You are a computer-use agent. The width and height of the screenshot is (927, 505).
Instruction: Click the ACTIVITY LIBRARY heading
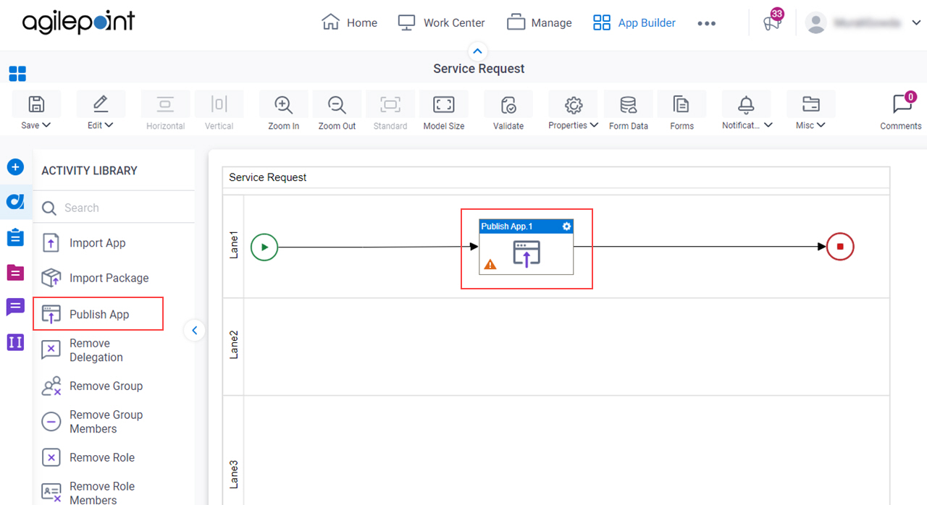point(89,171)
